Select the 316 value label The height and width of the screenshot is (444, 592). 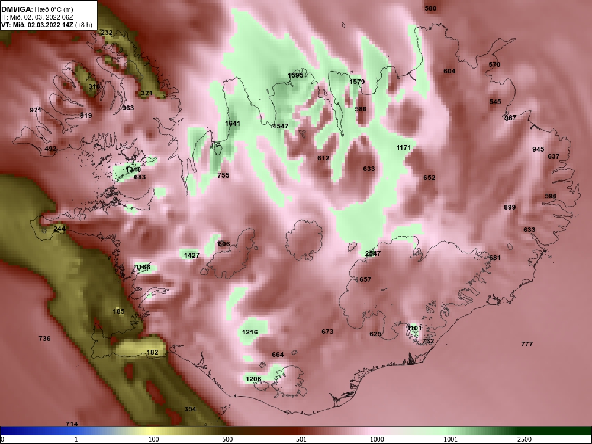(x=94, y=86)
